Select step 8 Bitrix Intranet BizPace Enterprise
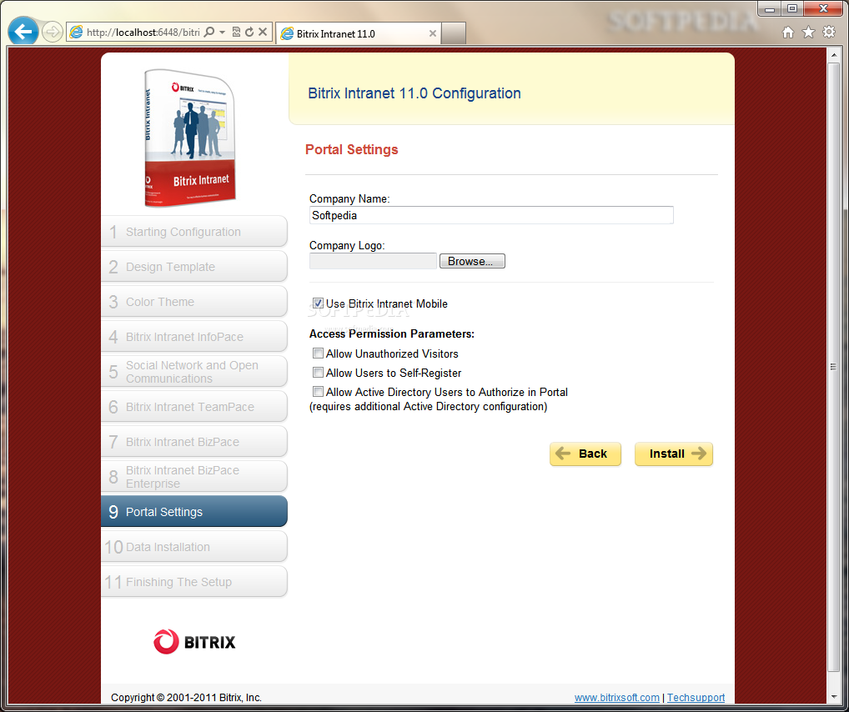Viewport: 849px width, 712px height. click(x=193, y=477)
